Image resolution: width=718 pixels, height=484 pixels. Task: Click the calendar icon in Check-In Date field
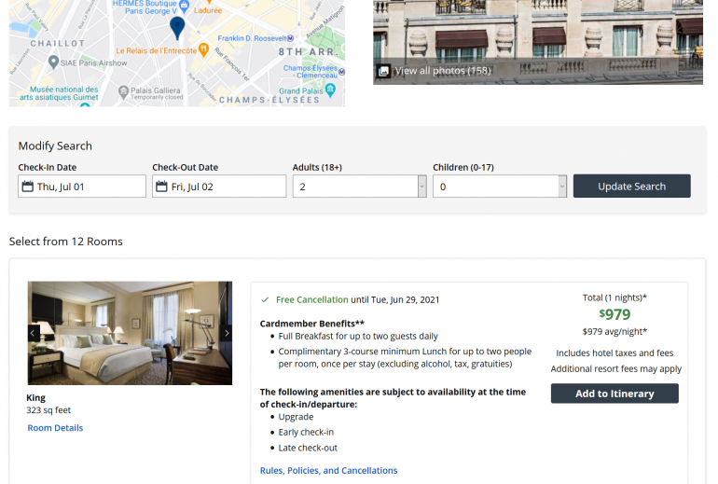point(27,187)
